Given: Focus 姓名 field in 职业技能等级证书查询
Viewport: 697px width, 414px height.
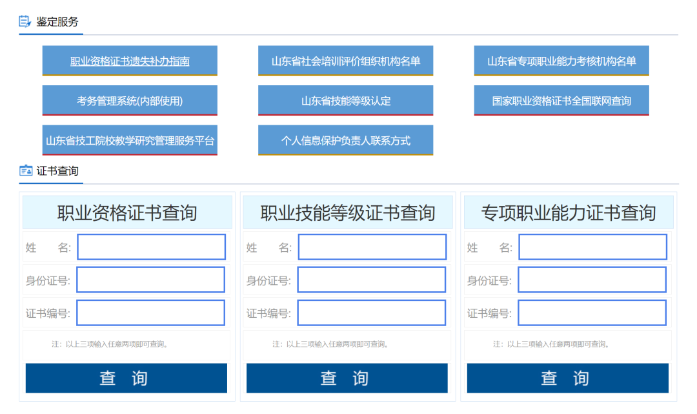Looking at the screenshot, I should [x=372, y=247].
